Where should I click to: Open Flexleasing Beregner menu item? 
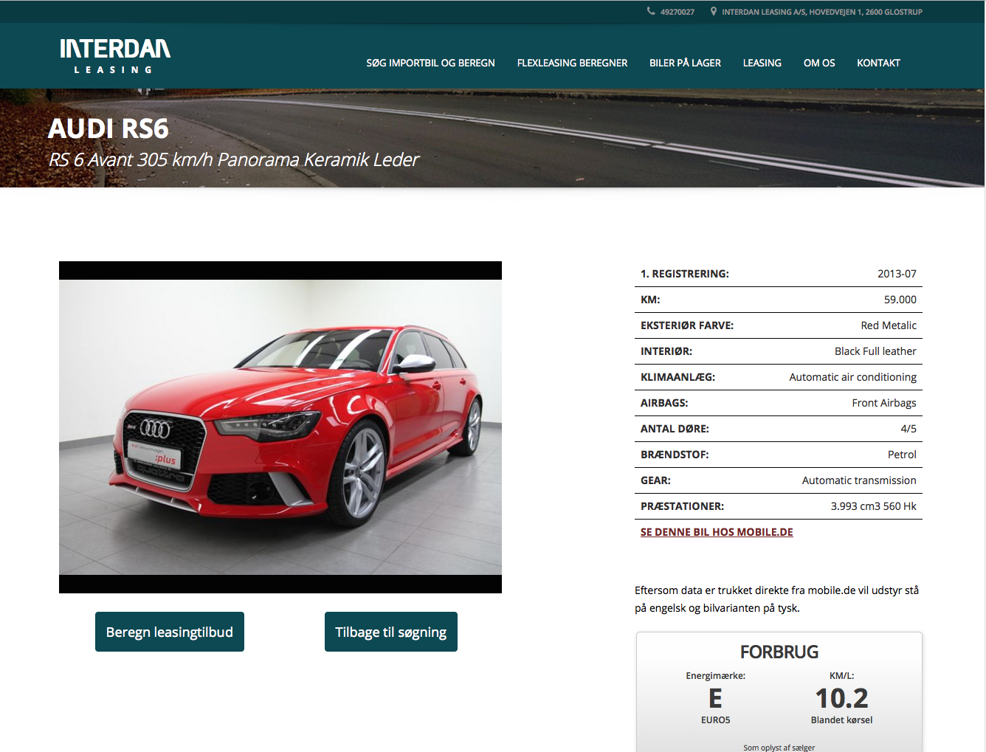point(572,63)
